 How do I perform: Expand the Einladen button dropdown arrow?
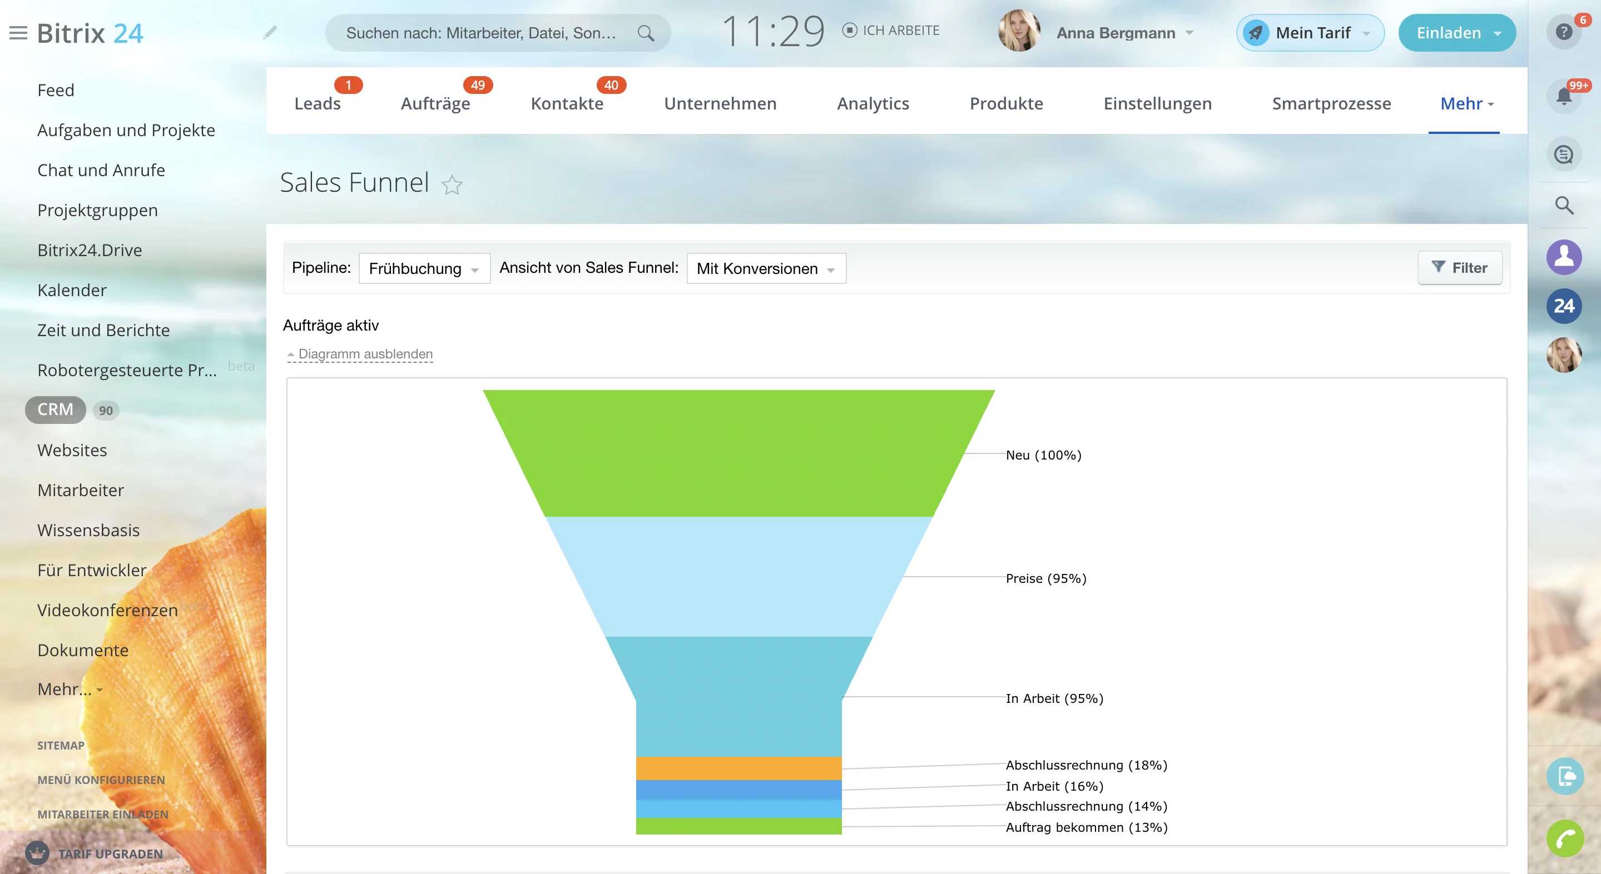[x=1498, y=33]
